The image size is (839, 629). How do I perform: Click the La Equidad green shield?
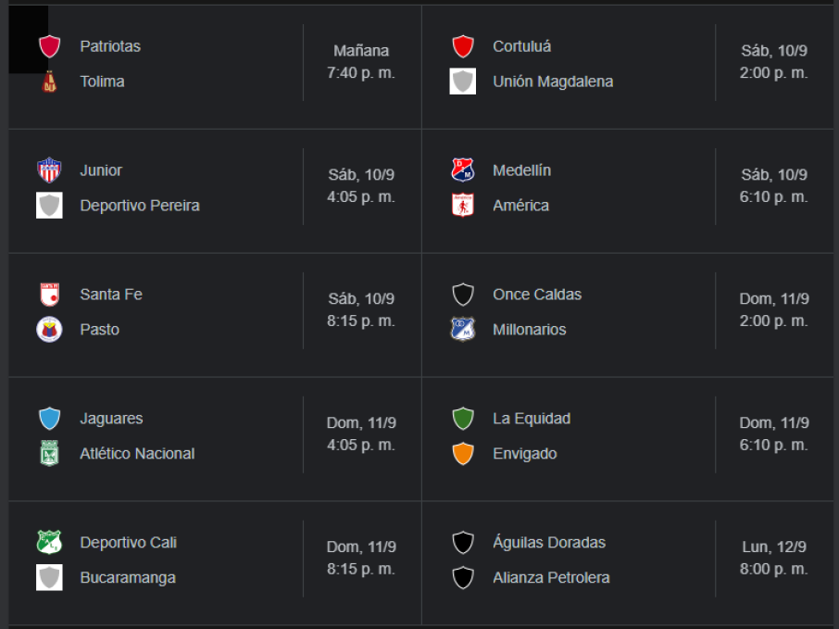462,419
